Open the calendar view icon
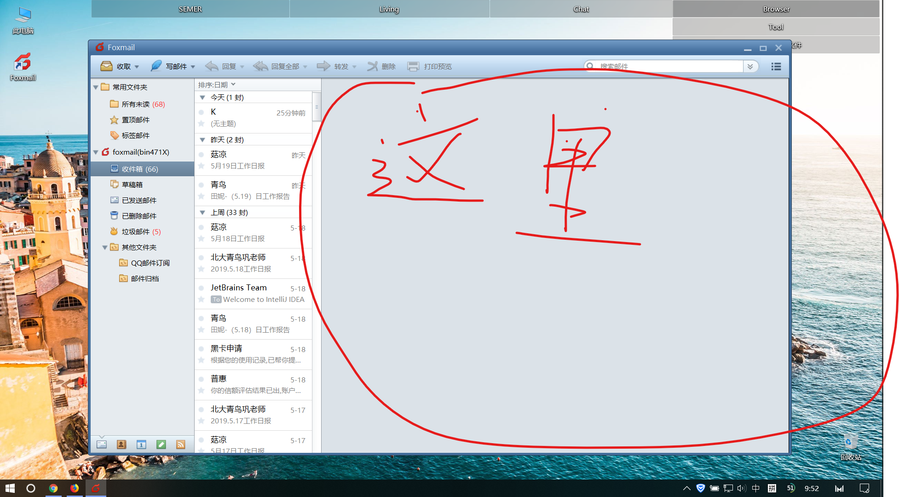 click(x=141, y=444)
